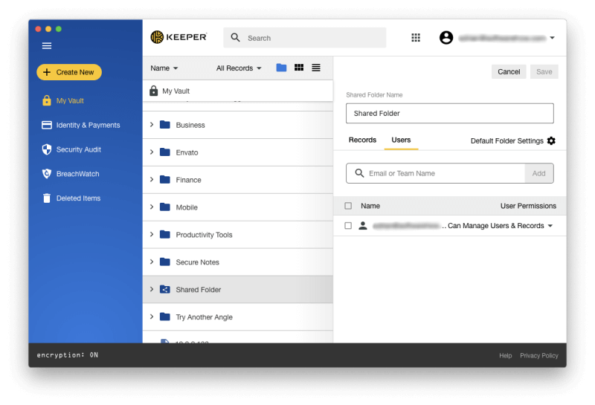The width and height of the screenshot is (595, 405).
Task: Click the Productivity Tools folder icon
Action: pyautogui.click(x=165, y=234)
